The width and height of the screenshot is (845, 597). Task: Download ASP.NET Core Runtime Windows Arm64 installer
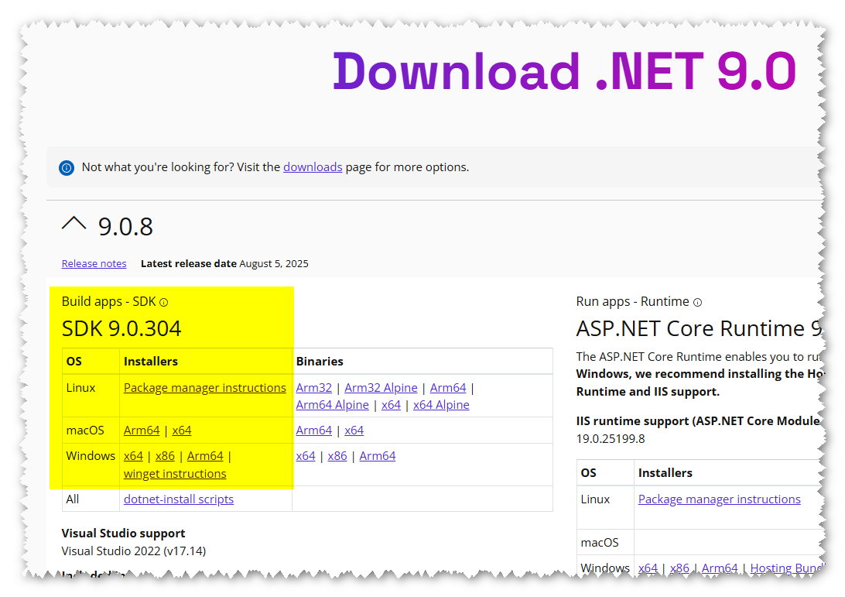coord(720,568)
